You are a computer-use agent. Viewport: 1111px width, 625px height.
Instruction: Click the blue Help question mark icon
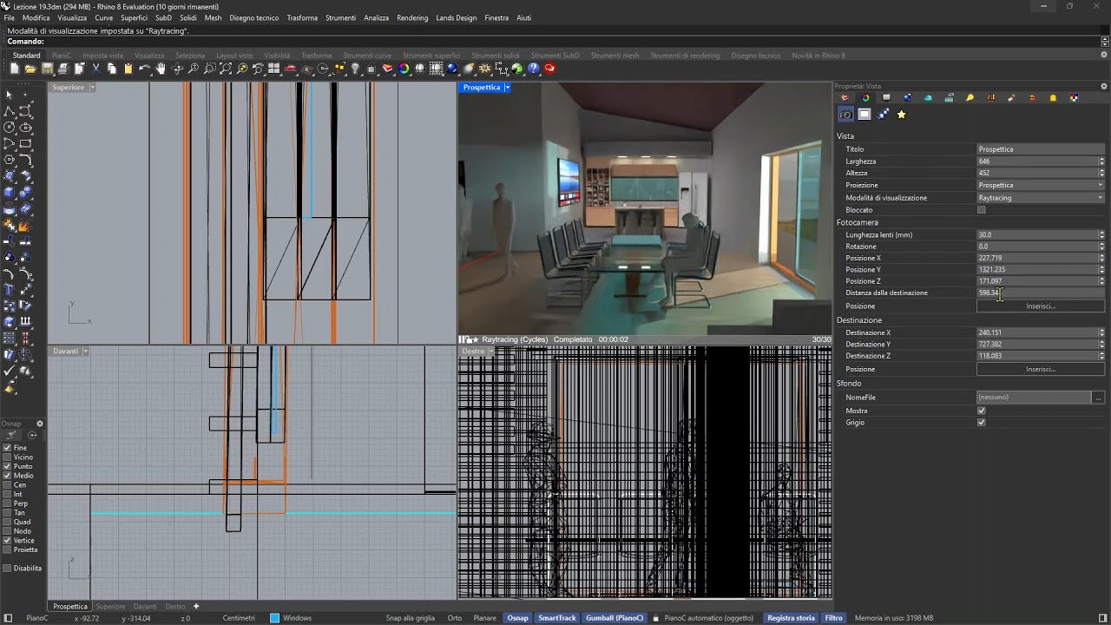(534, 69)
